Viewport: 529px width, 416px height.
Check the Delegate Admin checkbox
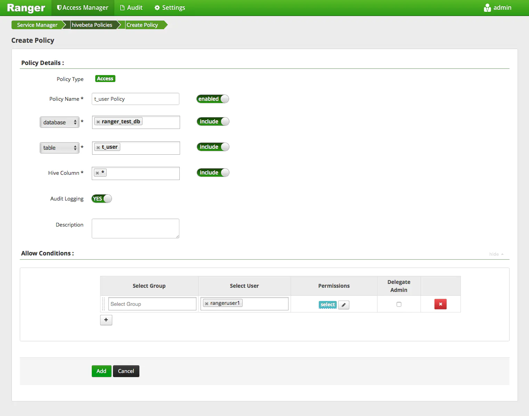tap(399, 304)
